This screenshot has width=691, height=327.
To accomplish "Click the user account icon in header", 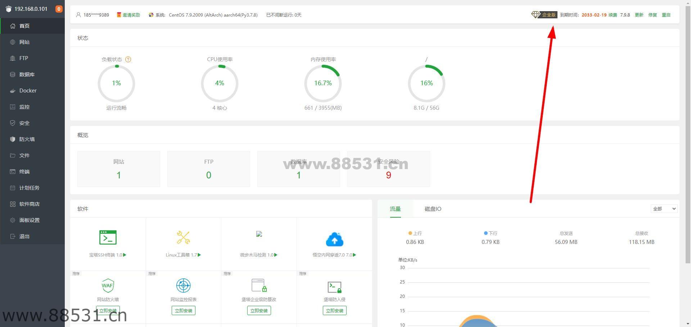I will click(78, 15).
